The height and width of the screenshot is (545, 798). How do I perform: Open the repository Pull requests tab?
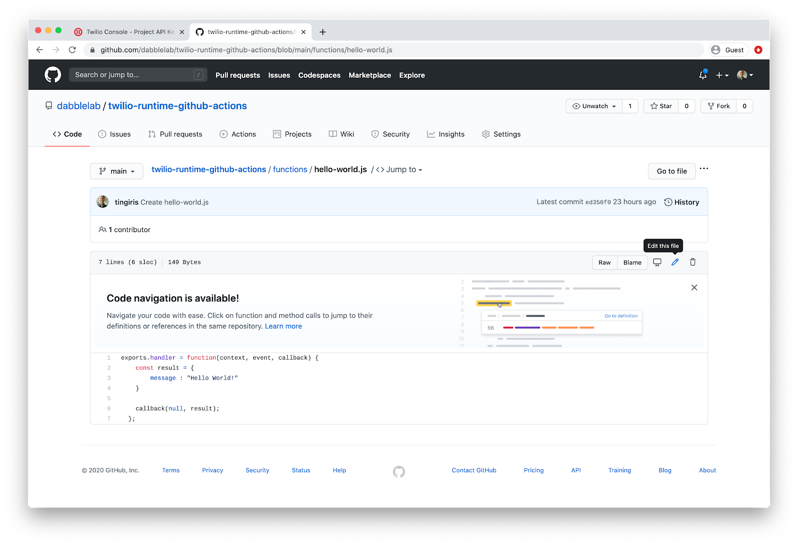click(175, 134)
